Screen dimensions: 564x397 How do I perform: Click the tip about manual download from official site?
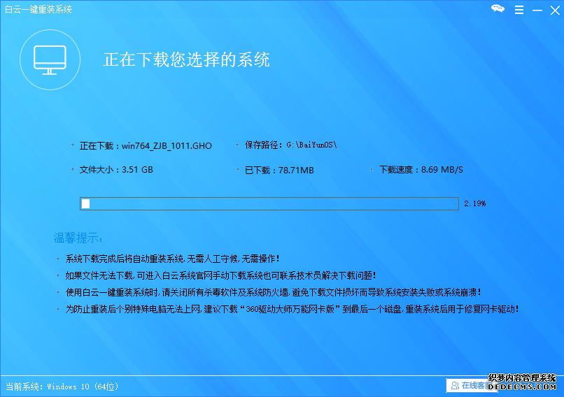(x=220, y=275)
